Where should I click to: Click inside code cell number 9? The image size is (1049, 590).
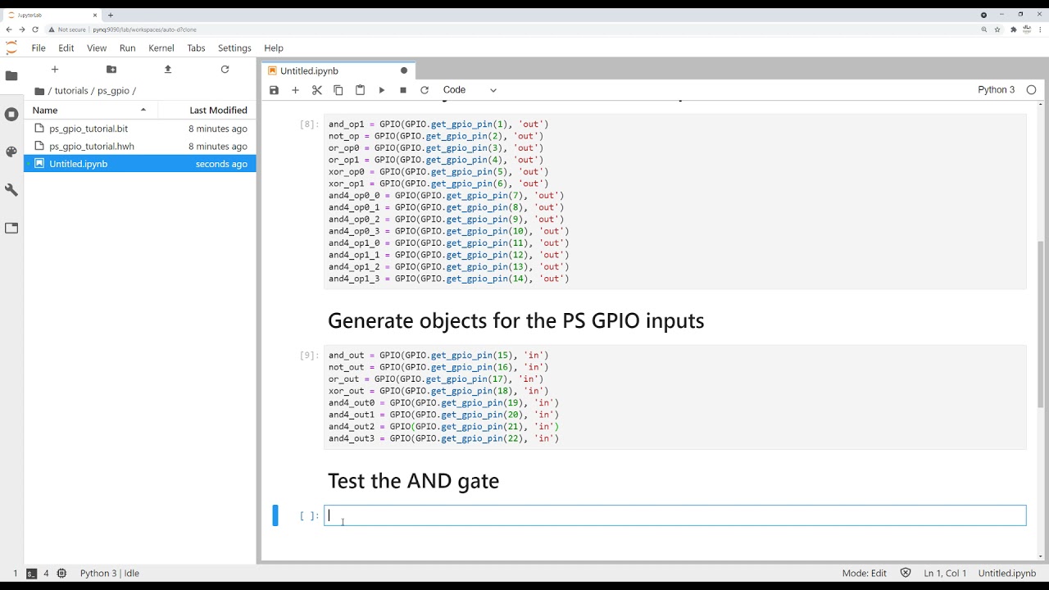tap(675, 397)
